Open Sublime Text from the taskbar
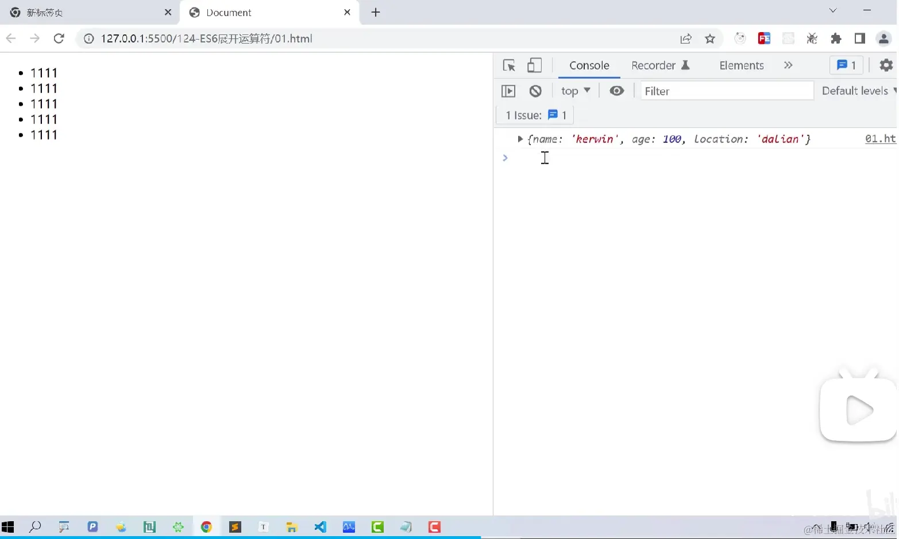Image resolution: width=899 pixels, height=539 pixels. click(x=235, y=527)
